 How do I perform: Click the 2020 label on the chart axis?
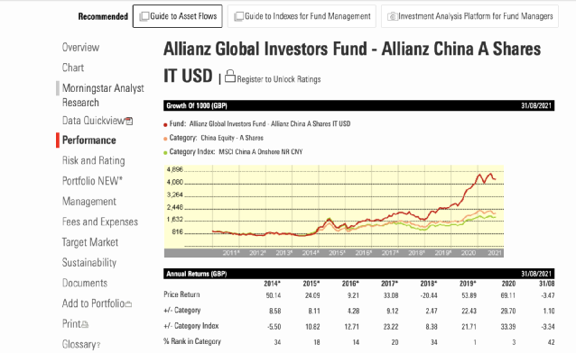tap(468, 253)
